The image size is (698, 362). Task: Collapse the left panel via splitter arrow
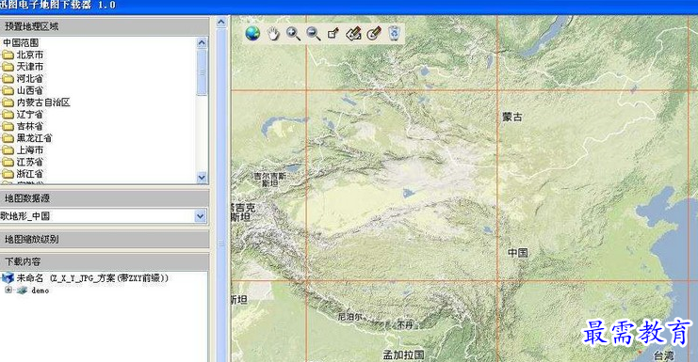[x=221, y=22]
